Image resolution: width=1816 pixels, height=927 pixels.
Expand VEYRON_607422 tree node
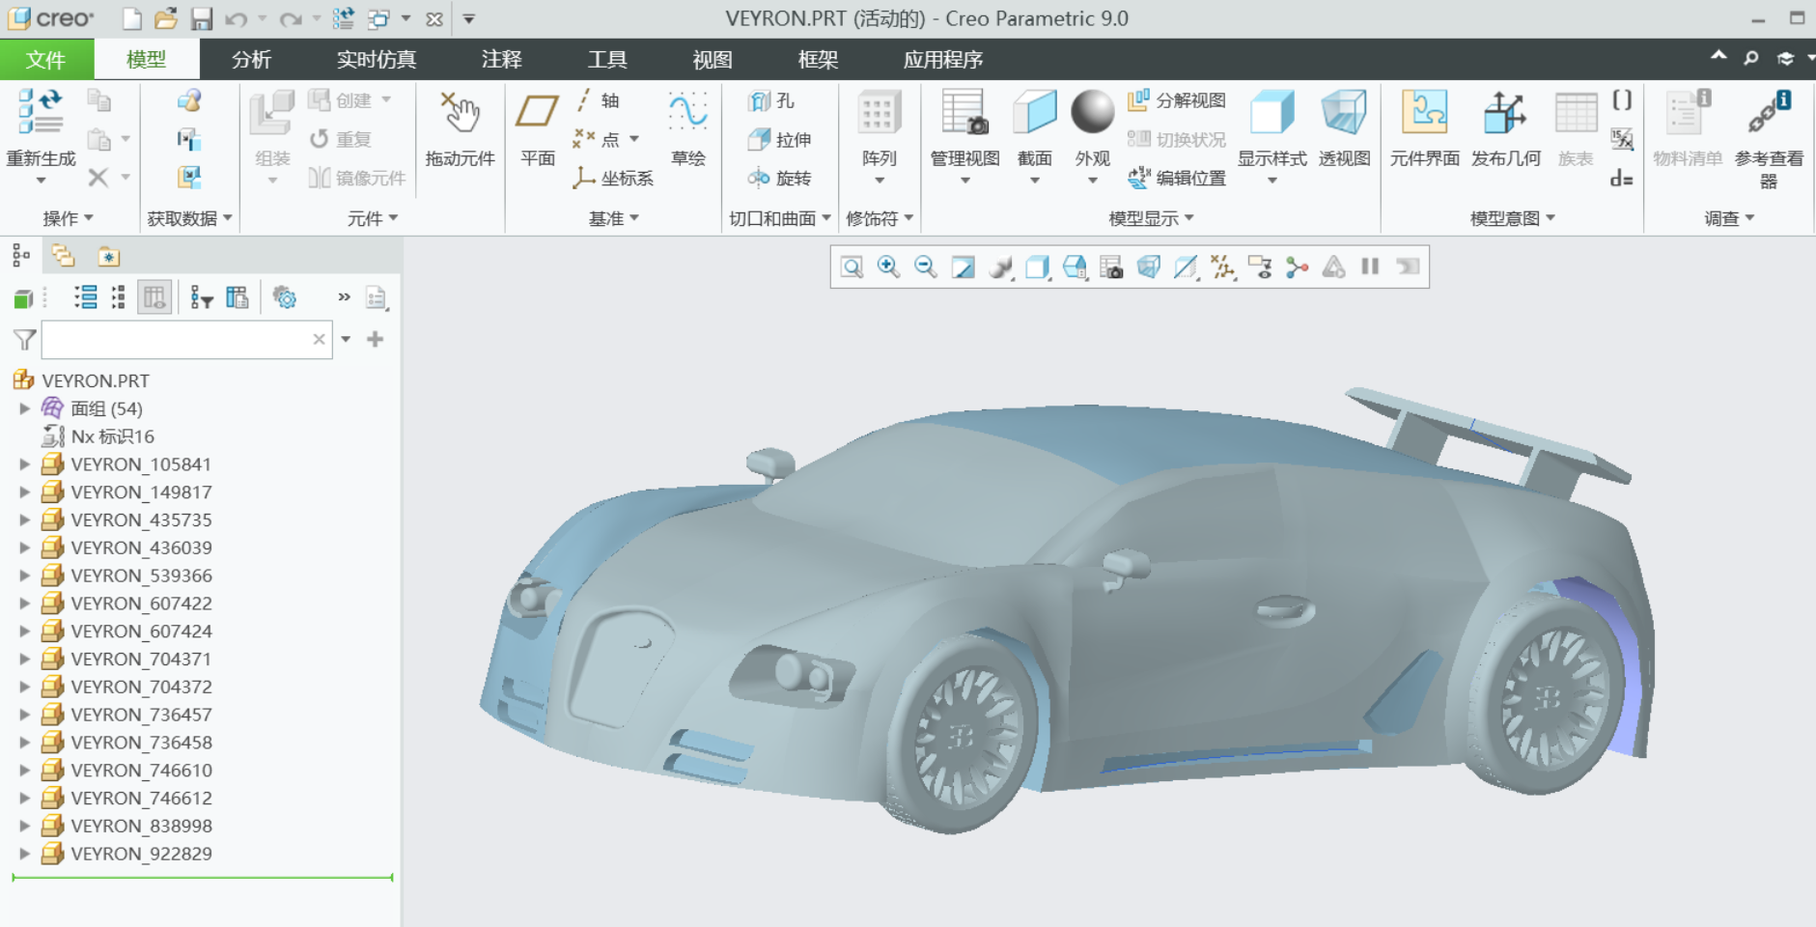pos(25,604)
